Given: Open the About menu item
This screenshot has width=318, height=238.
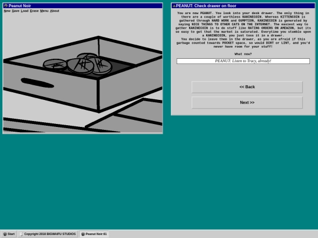Looking at the screenshot, I should 55,11.
